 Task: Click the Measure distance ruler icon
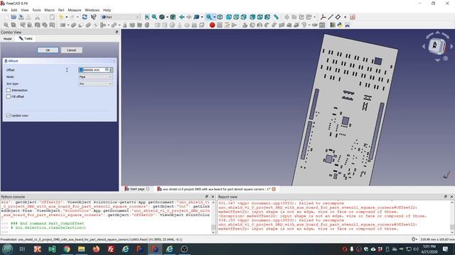[276, 17]
